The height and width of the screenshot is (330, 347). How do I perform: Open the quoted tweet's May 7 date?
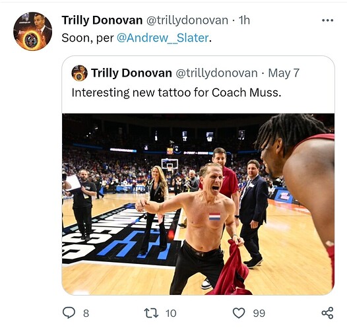[x=284, y=73]
